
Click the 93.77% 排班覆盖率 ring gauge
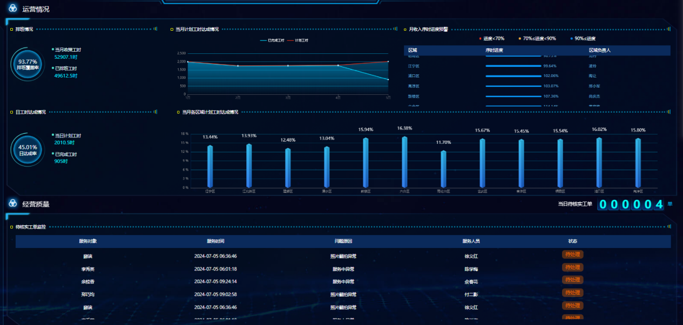27,64
